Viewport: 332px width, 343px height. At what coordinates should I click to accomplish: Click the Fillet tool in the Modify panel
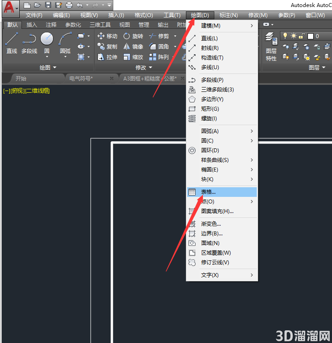point(159,46)
